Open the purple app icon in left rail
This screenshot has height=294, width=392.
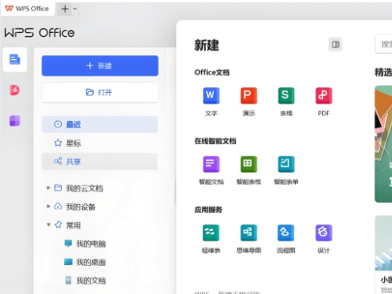point(14,121)
